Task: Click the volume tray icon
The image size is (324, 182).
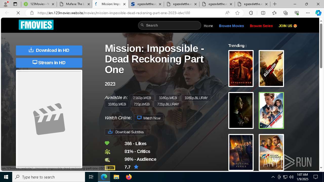Action: tap(291, 177)
